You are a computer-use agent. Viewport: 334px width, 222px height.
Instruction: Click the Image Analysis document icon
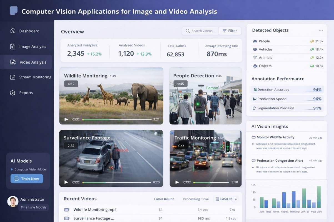coord(13,47)
